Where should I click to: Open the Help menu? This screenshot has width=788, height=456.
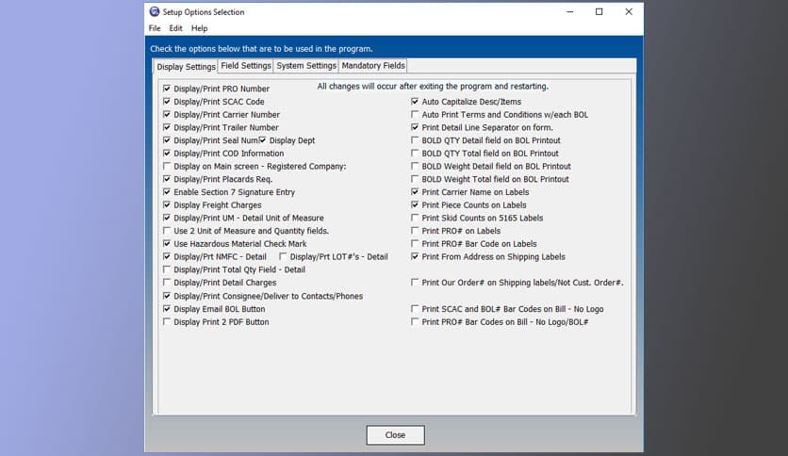199,28
